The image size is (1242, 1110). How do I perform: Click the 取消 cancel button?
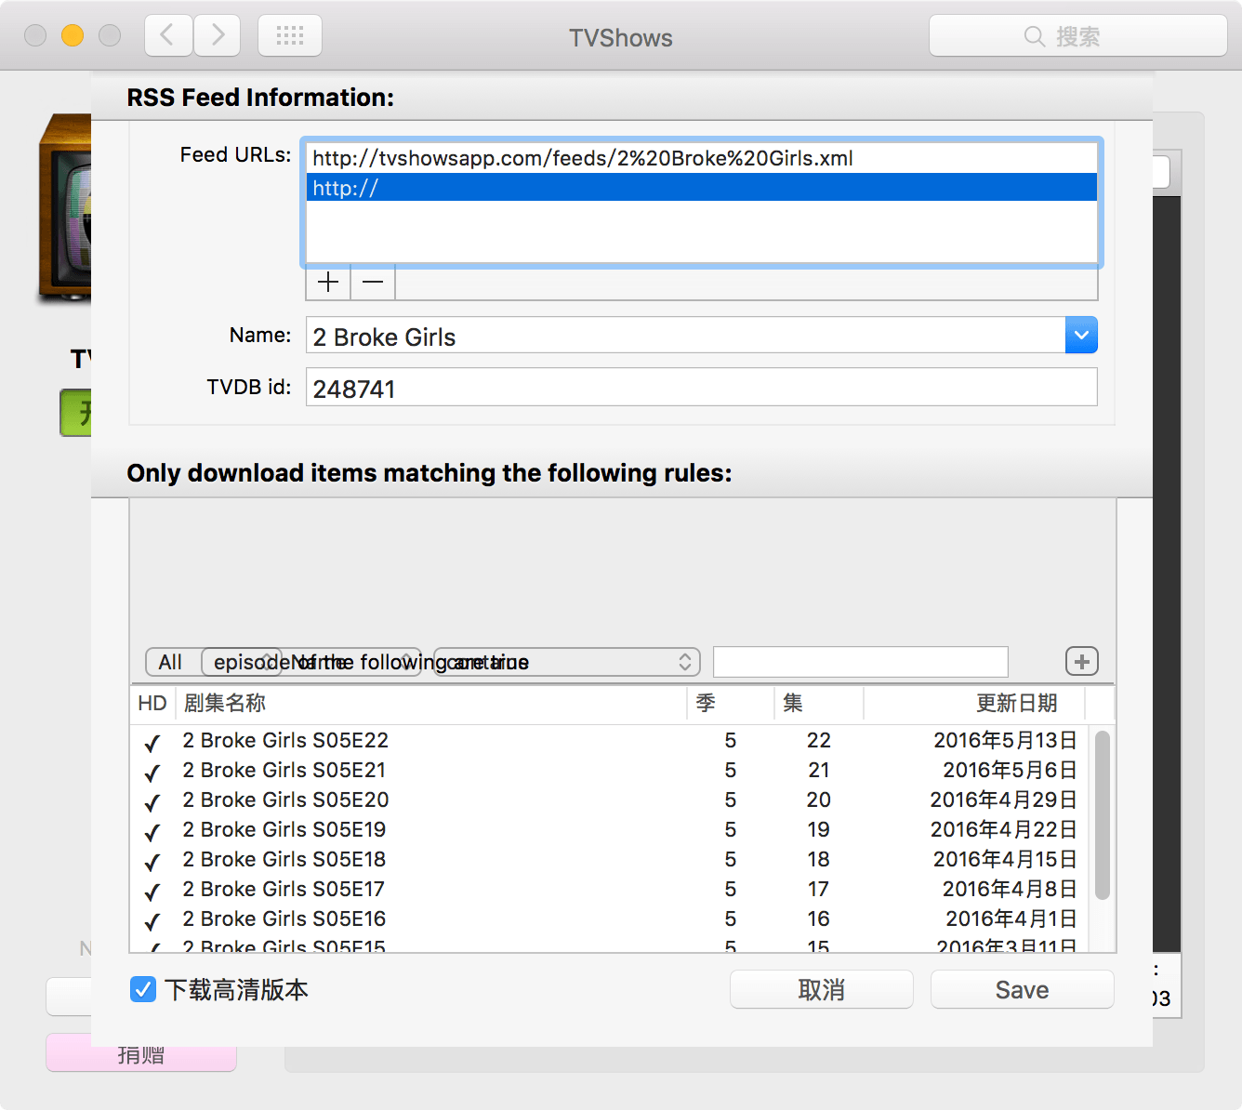pos(822,989)
